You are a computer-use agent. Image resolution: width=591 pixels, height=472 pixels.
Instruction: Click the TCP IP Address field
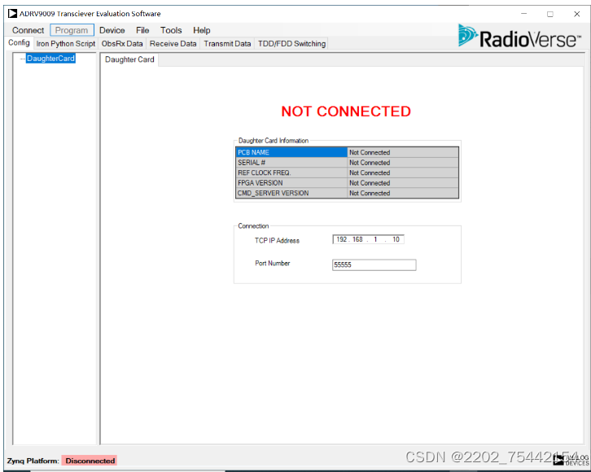(x=368, y=239)
